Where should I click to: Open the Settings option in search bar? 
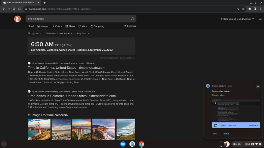[x=129, y=26]
